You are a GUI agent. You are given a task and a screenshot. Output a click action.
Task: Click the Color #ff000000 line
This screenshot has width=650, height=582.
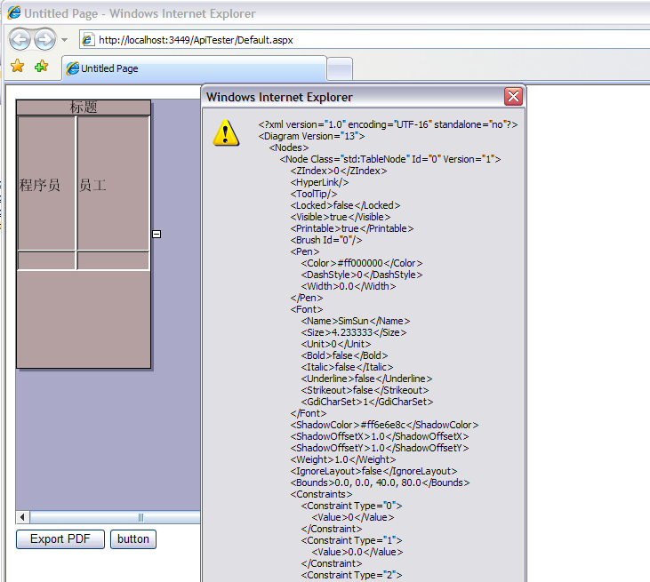click(362, 263)
